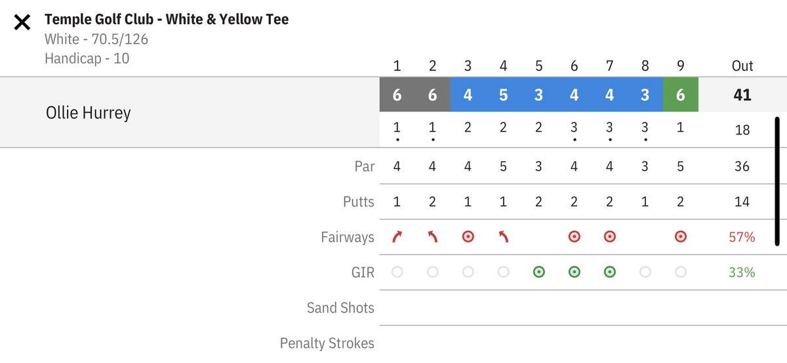Click the vertical scrollbar on the right

tap(777, 181)
